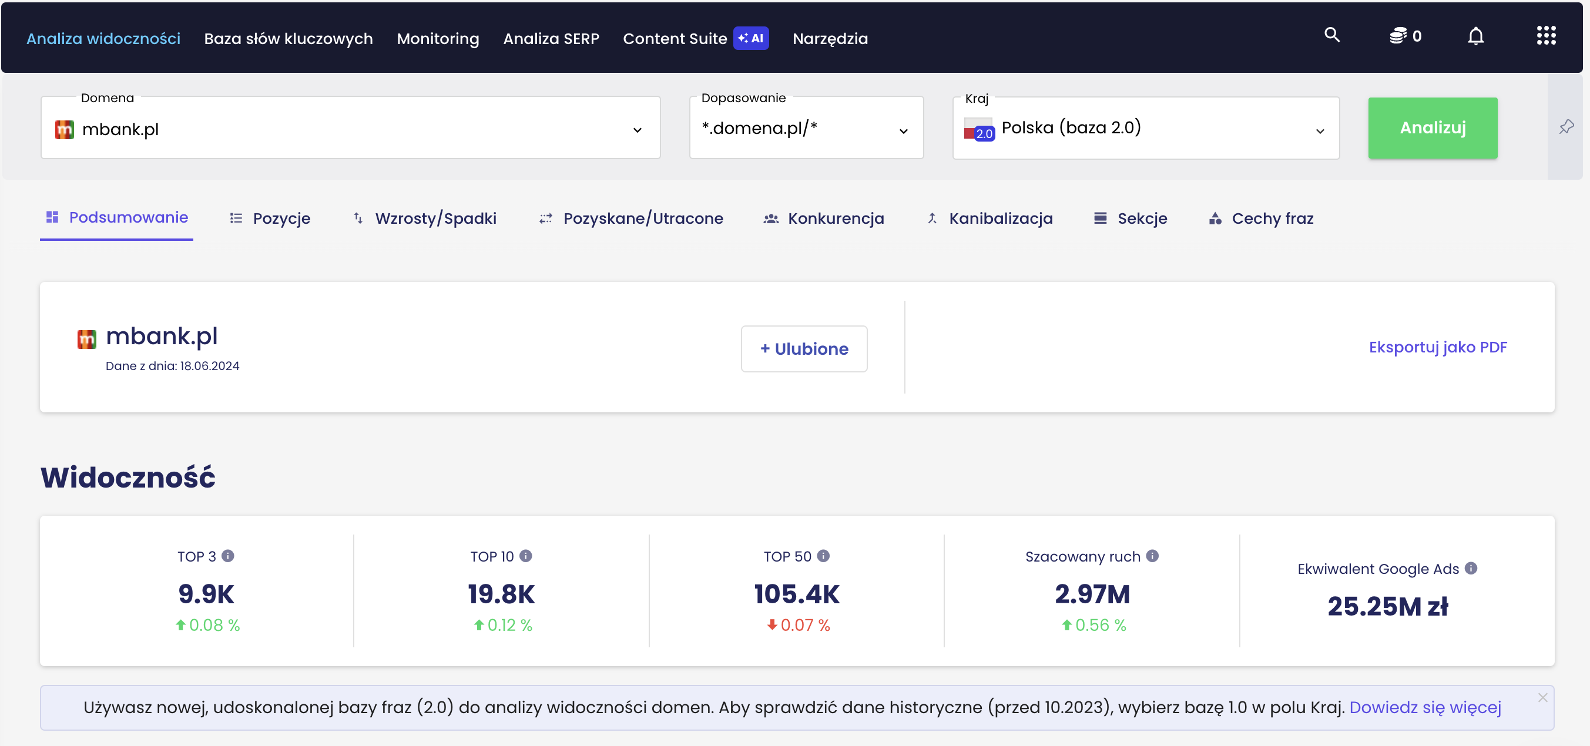Open the notifications bell
The image size is (1590, 746).
[x=1476, y=36]
